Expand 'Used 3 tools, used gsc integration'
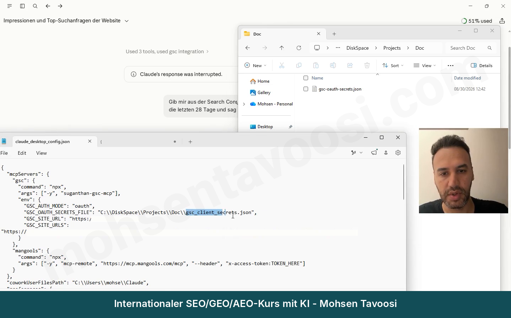This screenshot has width=511, height=318. [x=167, y=51]
